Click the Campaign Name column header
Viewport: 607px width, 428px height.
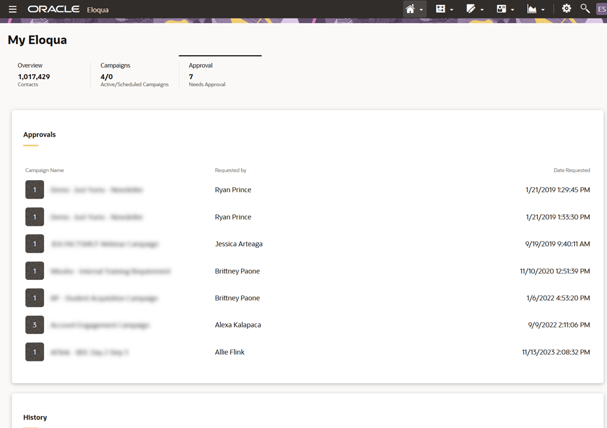[x=45, y=170]
